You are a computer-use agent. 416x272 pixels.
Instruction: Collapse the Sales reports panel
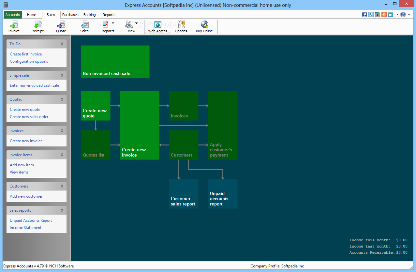[x=62, y=210]
